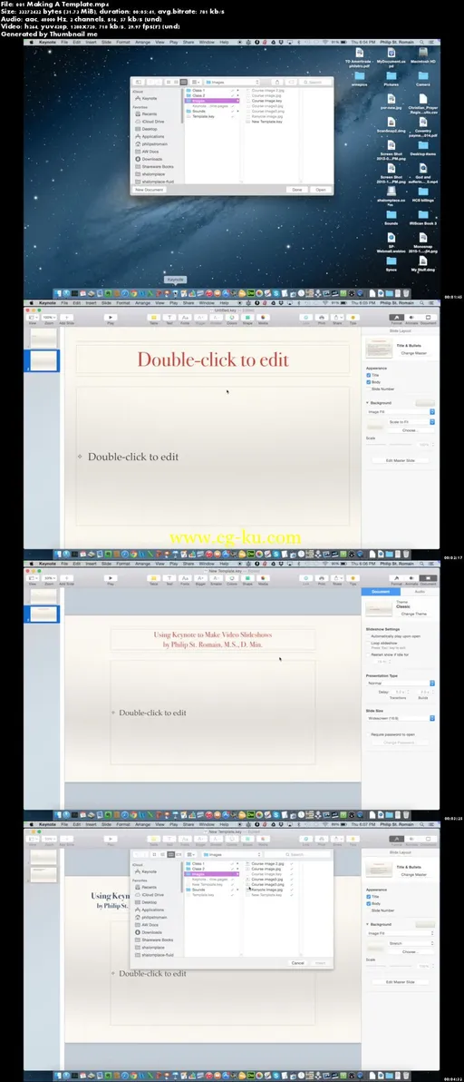
Task: In Untitled.key frame, click the Text toolbar icon
Action: pos(169,318)
